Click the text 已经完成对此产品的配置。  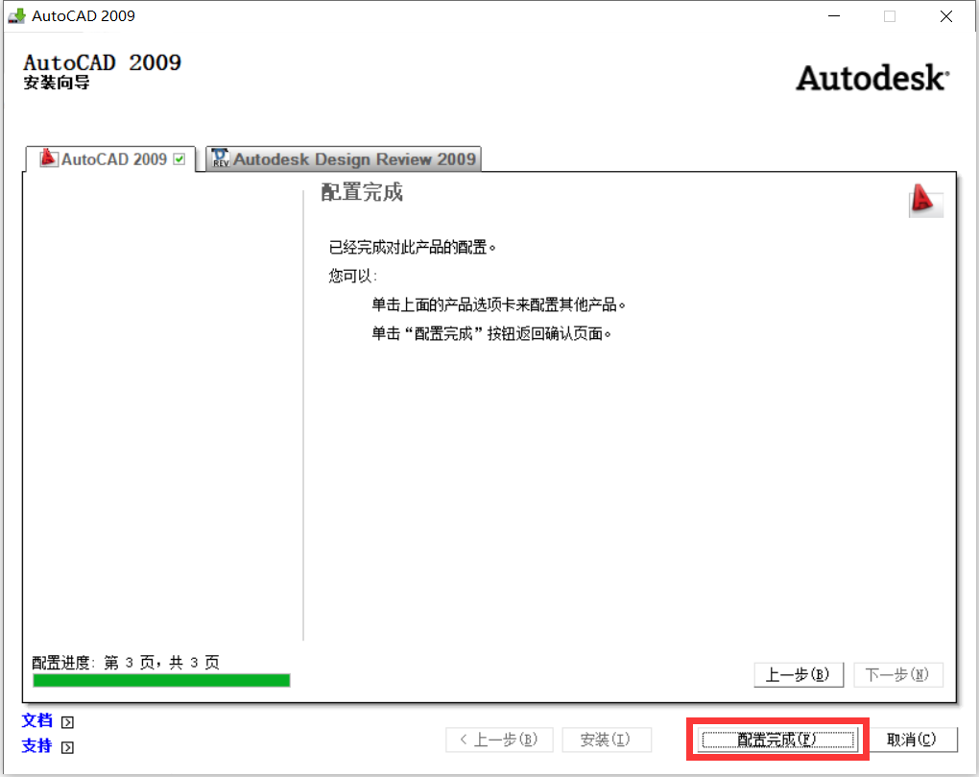[x=412, y=248]
